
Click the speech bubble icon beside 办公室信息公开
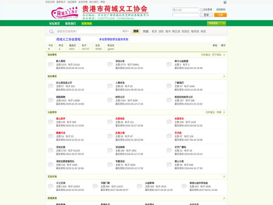click(x=51, y=86)
